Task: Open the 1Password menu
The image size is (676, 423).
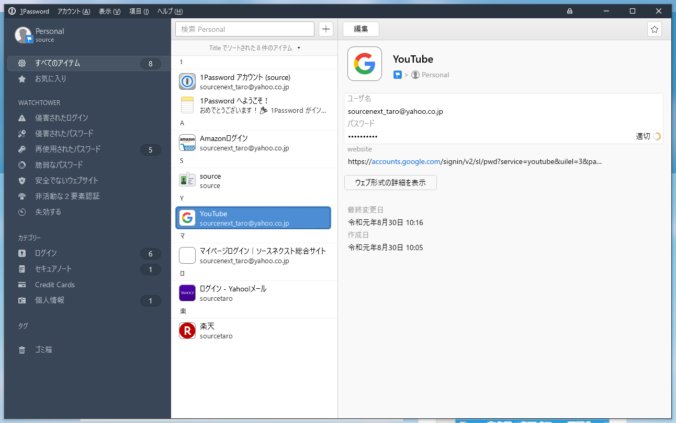Action: click(35, 11)
